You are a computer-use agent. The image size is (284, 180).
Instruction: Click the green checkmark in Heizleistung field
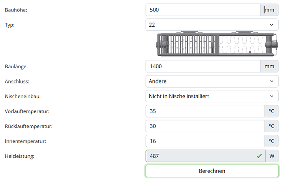(x=259, y=156)
